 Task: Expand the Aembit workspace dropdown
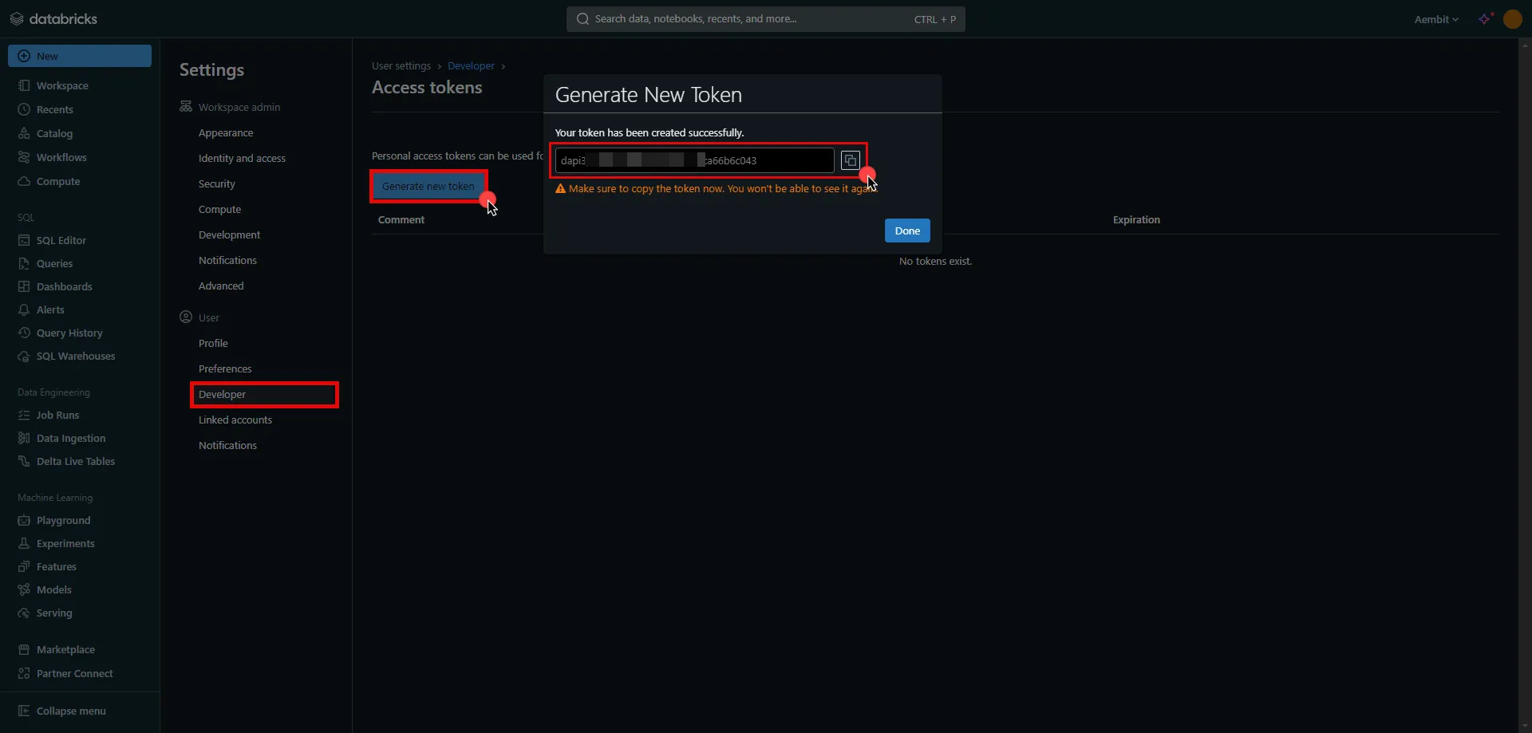(1435, 19)
